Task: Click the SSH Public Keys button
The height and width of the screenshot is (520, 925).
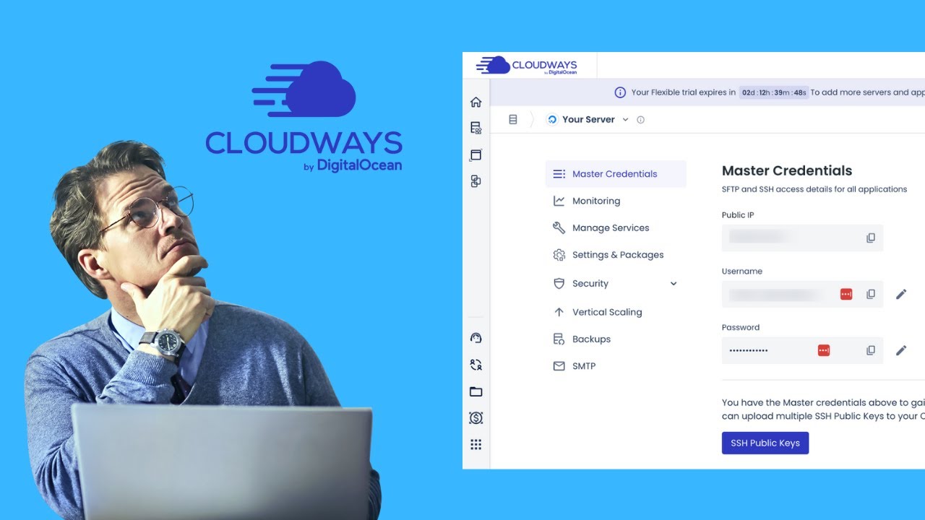Action: point(765,443)
